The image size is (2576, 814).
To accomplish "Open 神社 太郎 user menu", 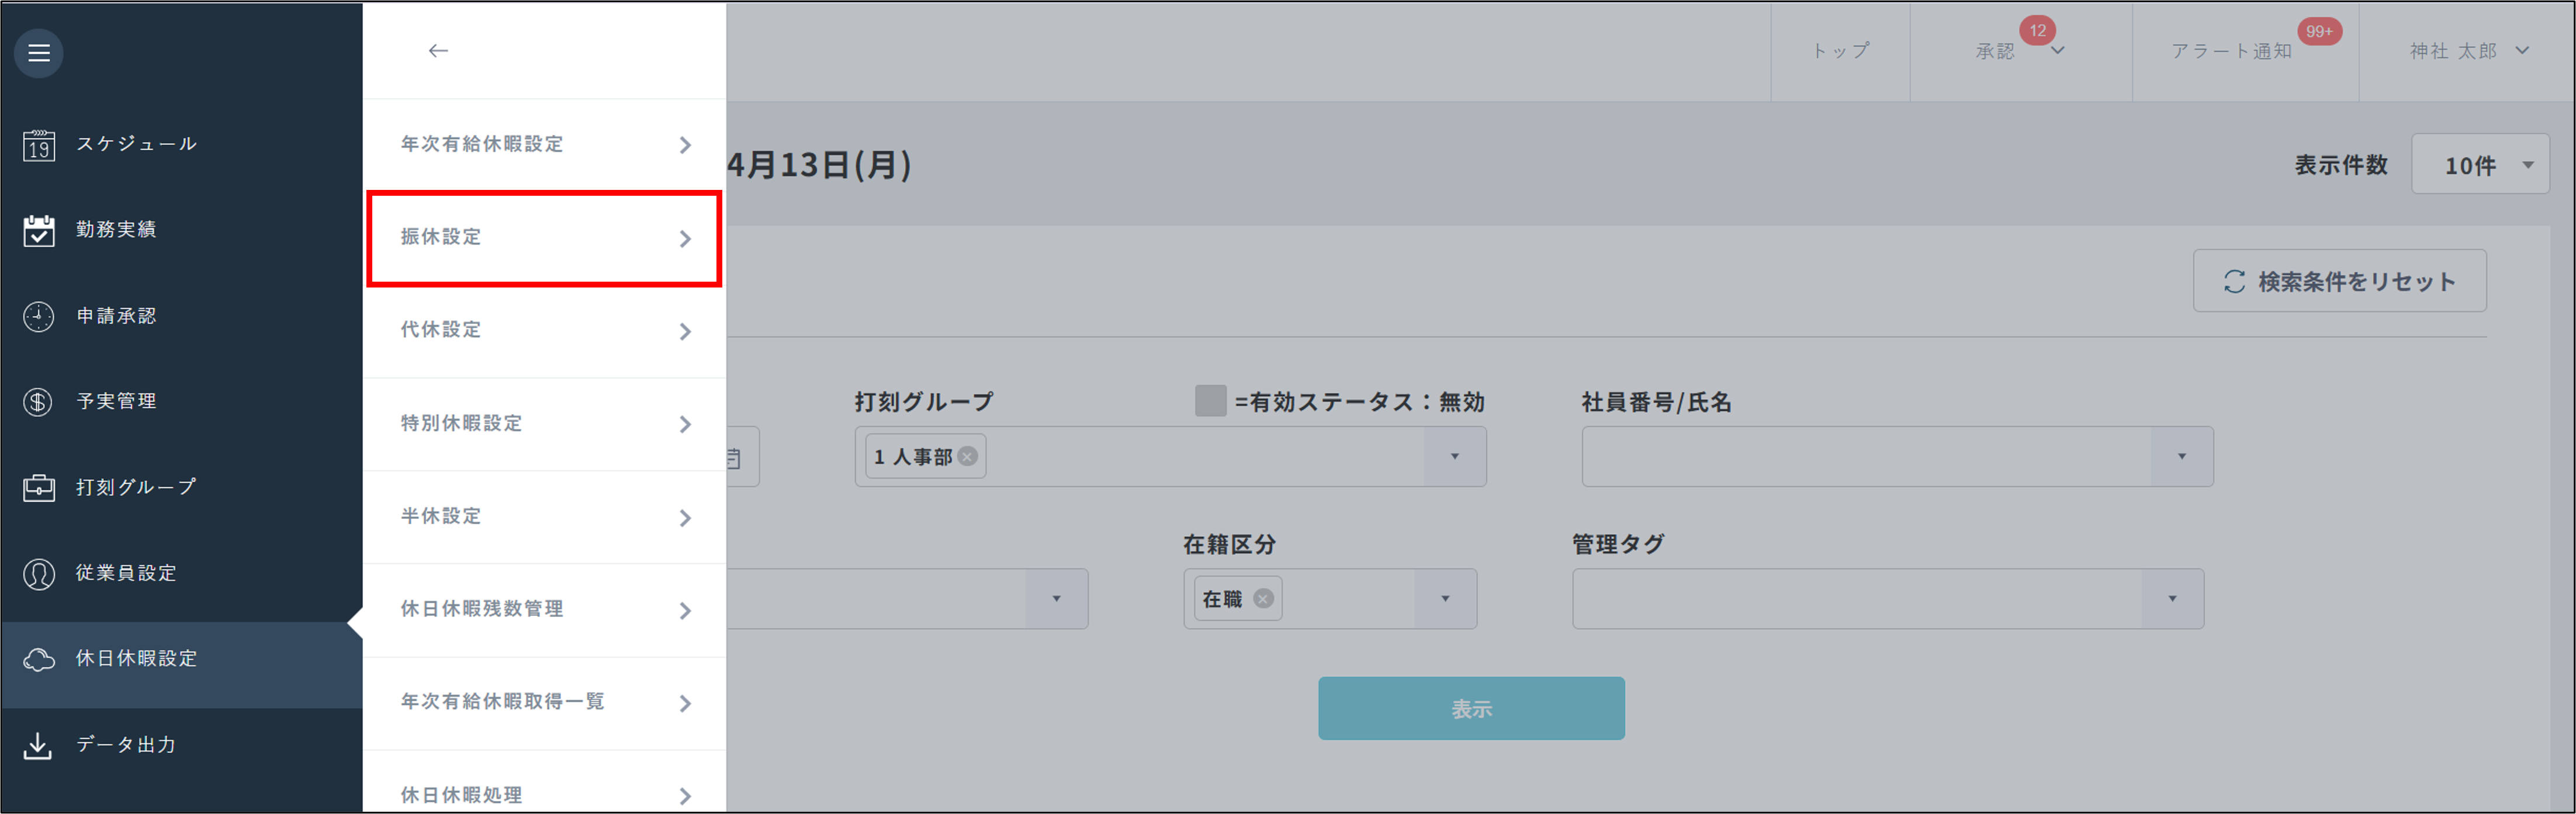I will 2468,51.
